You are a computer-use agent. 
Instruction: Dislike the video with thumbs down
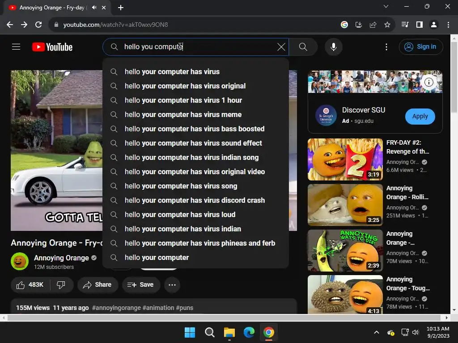click(x=61, y=284)
